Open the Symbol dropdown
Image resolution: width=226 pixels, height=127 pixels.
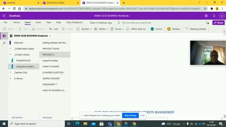point(84,29)
